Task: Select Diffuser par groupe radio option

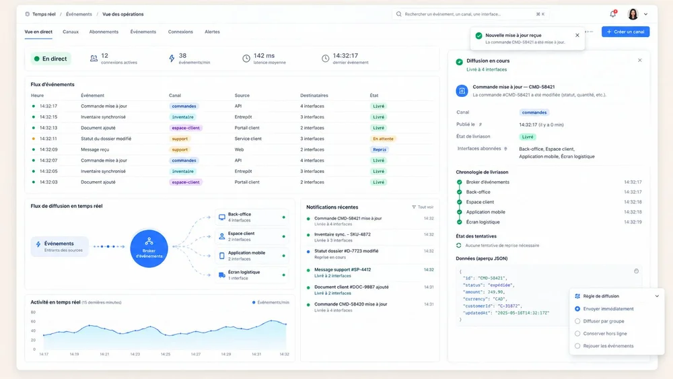Action: tap(577, 321)
